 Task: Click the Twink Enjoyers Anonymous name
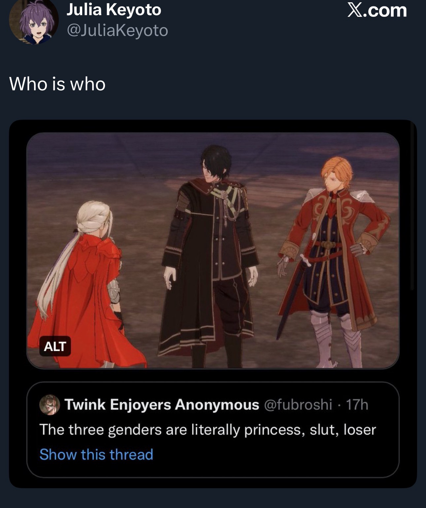pyautogui.click(x=162, y=404)
